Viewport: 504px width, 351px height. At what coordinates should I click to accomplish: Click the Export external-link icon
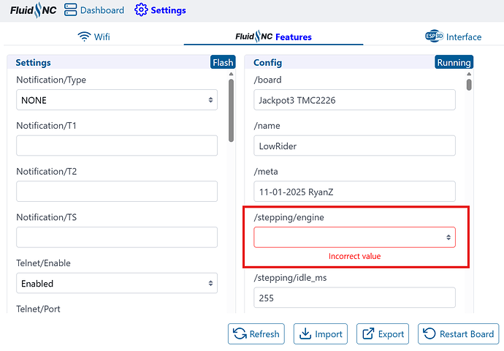(x=368, y=333)
